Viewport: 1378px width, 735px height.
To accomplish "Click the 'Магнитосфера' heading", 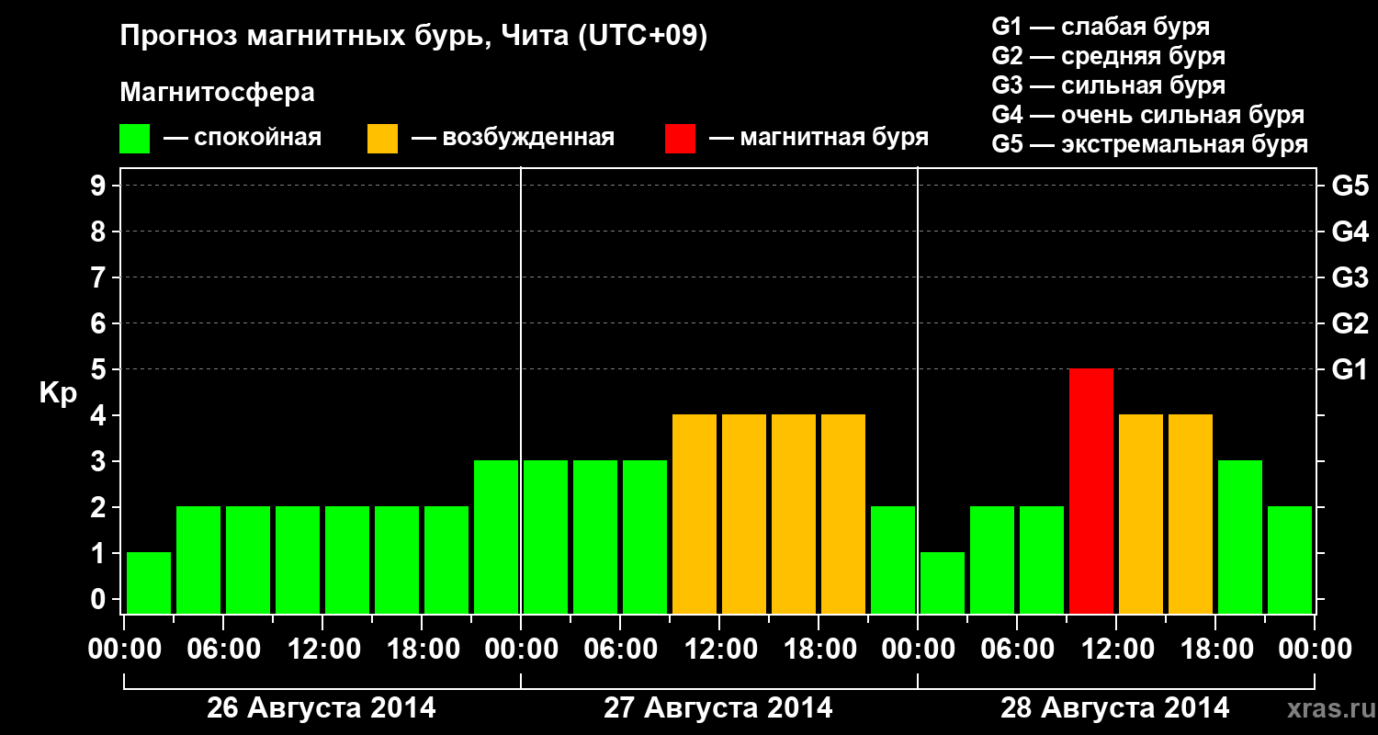I will pyautogui.click(x=217, y=93).
